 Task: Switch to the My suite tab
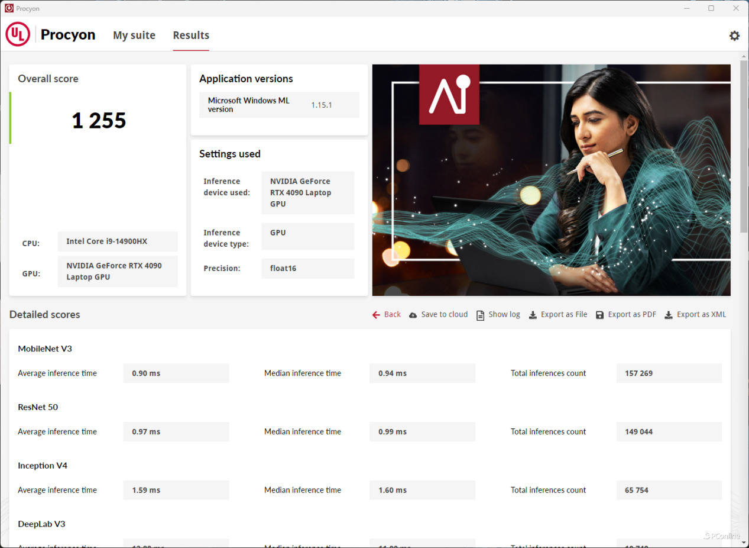(x=134, y=36)
